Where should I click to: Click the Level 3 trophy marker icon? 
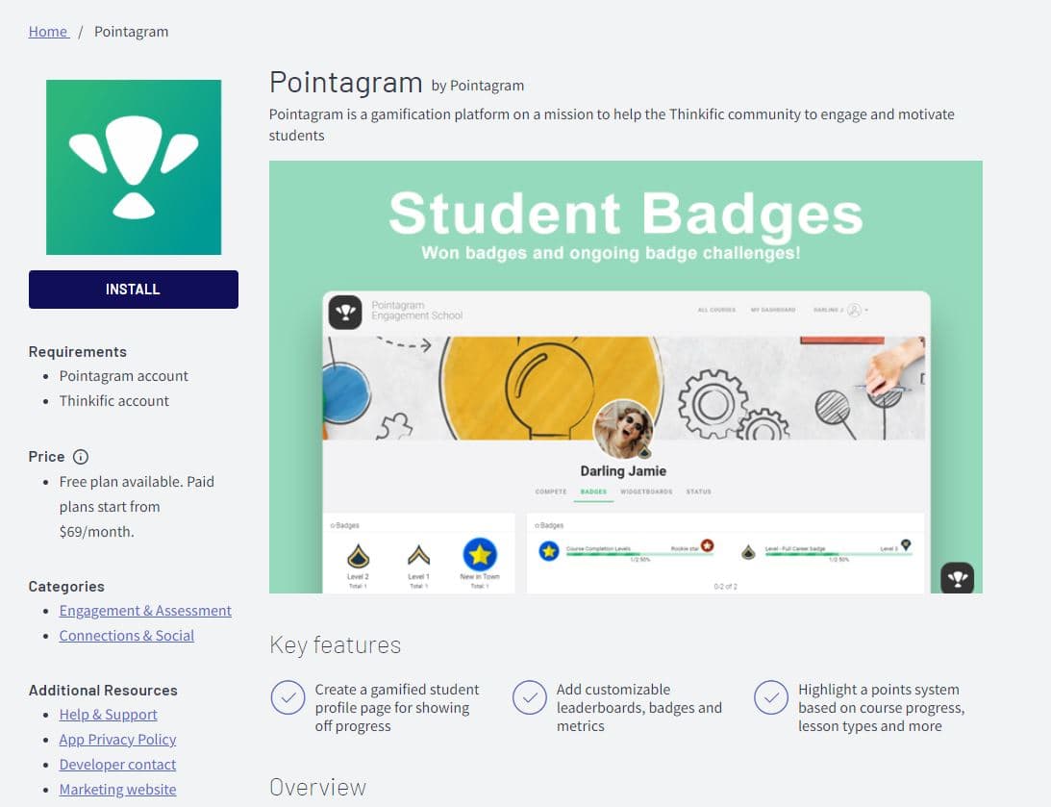906,545
